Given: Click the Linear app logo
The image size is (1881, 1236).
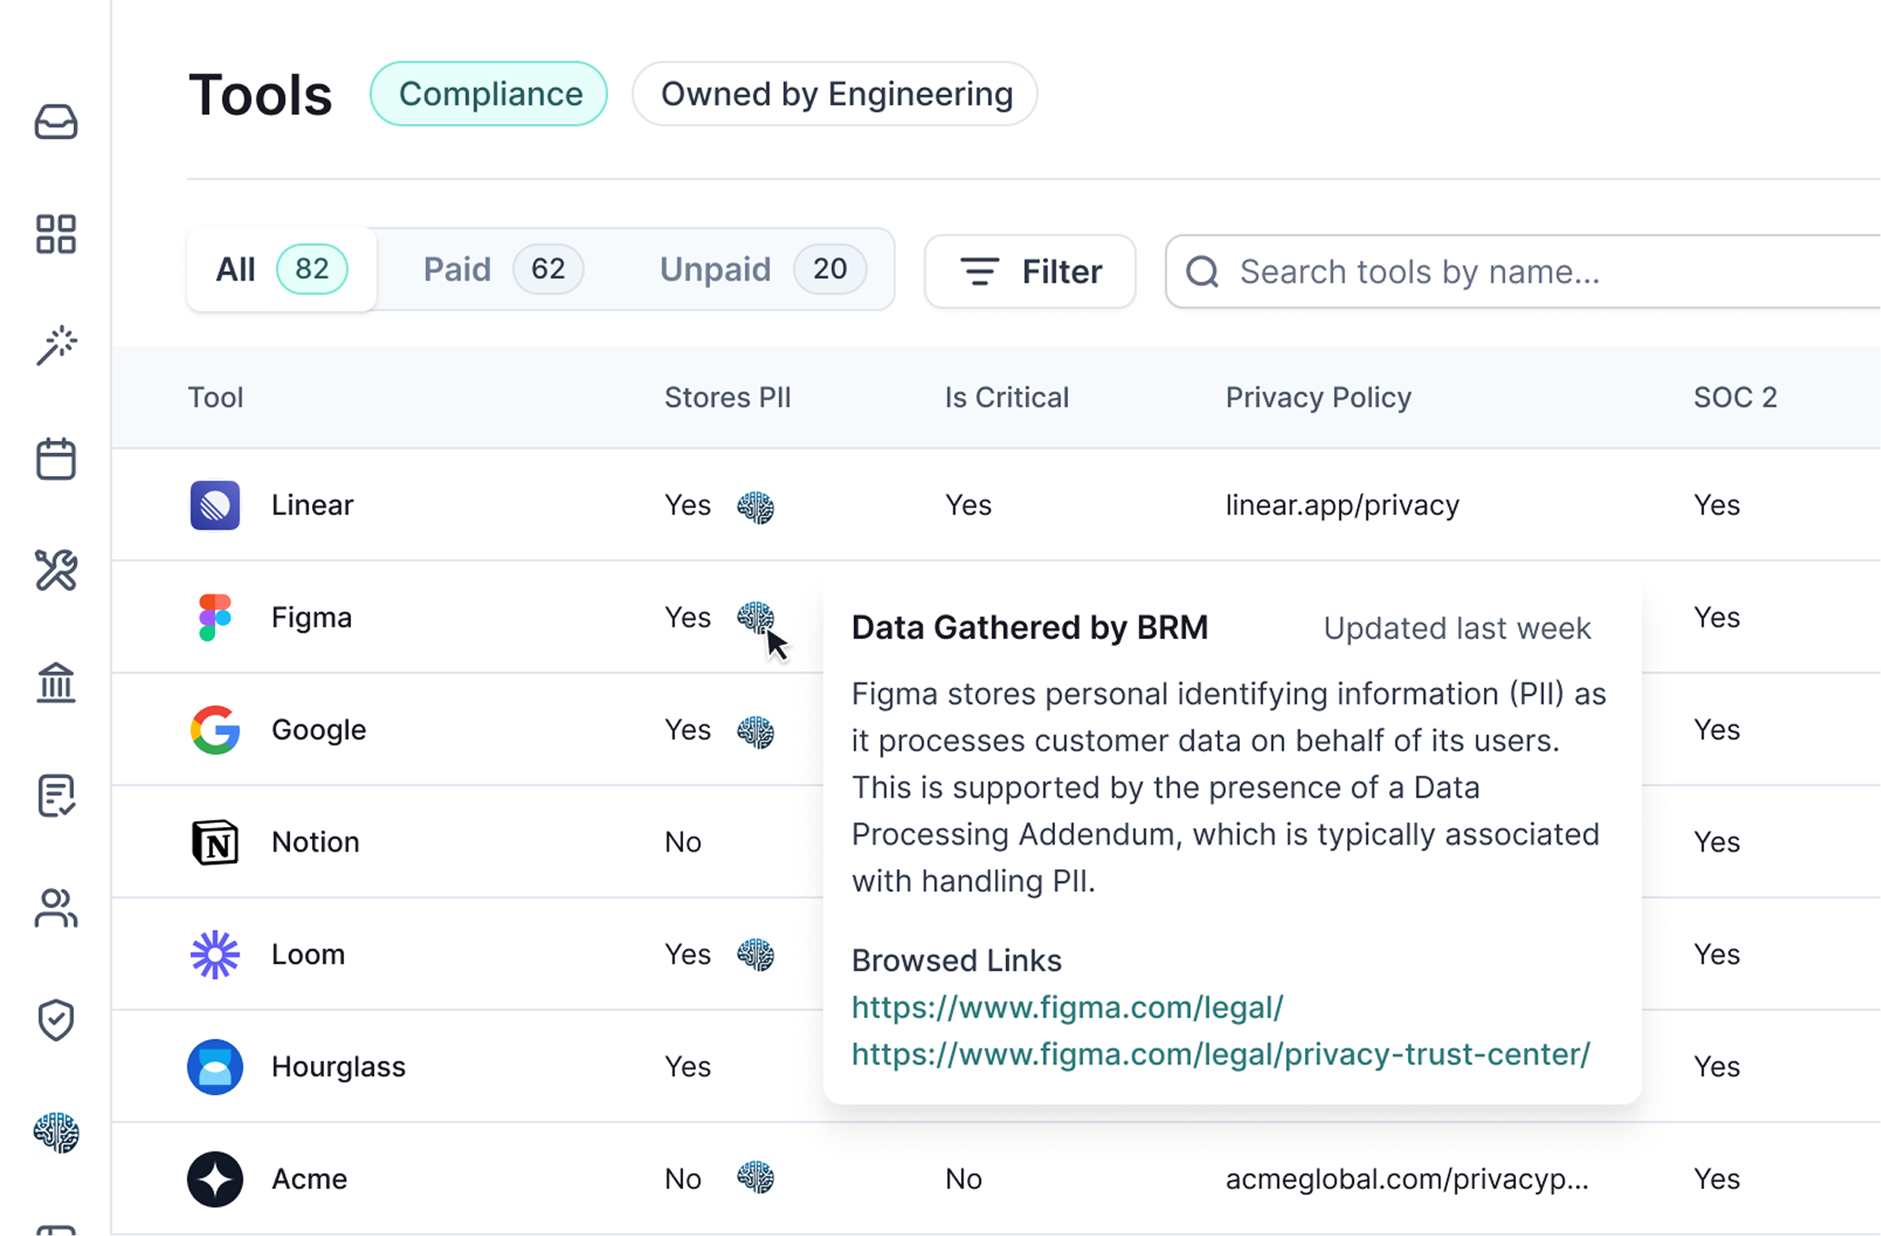Looking at the screenshot, I should pyautogui.click(x=215, y=505).
